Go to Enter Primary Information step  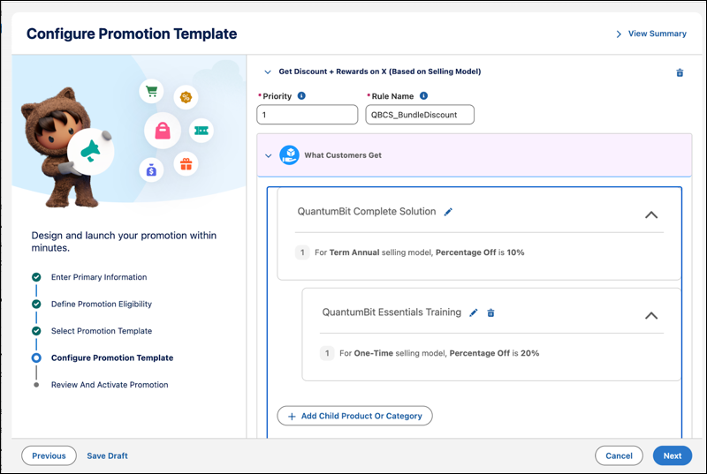[99, 277]
